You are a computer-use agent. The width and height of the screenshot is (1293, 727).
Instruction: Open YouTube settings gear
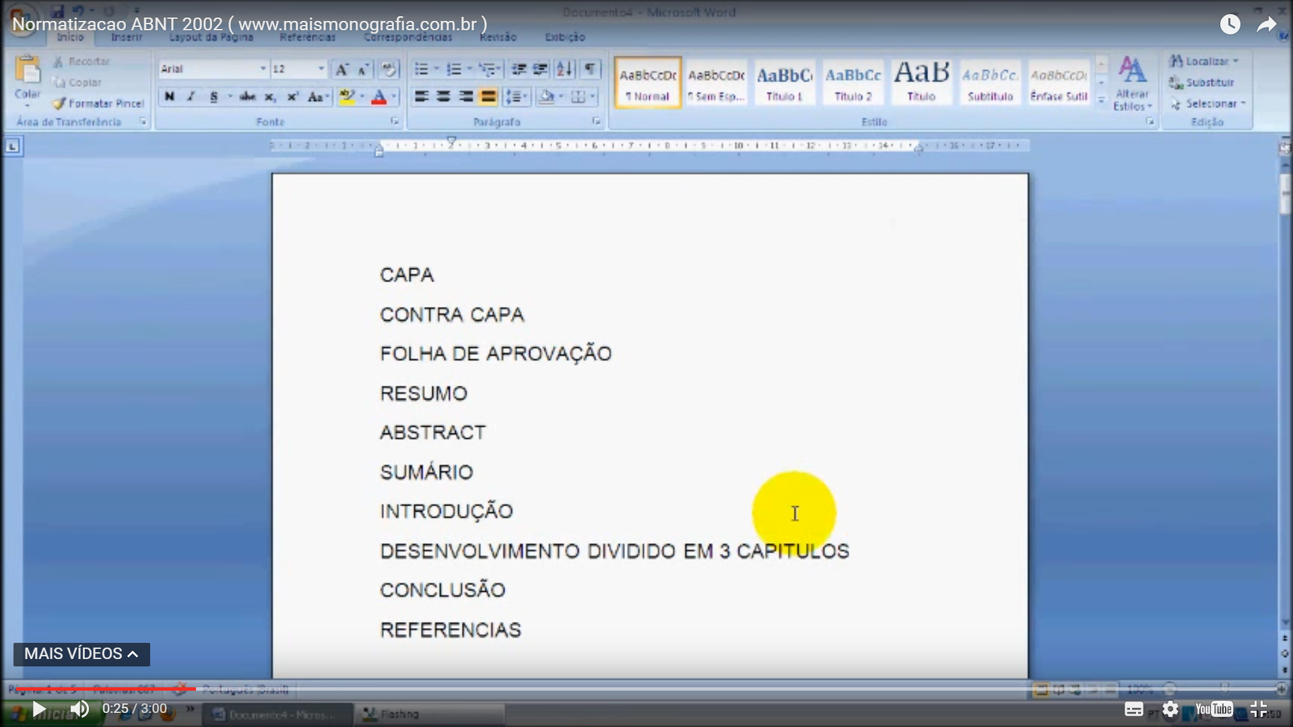point(1170,709)
